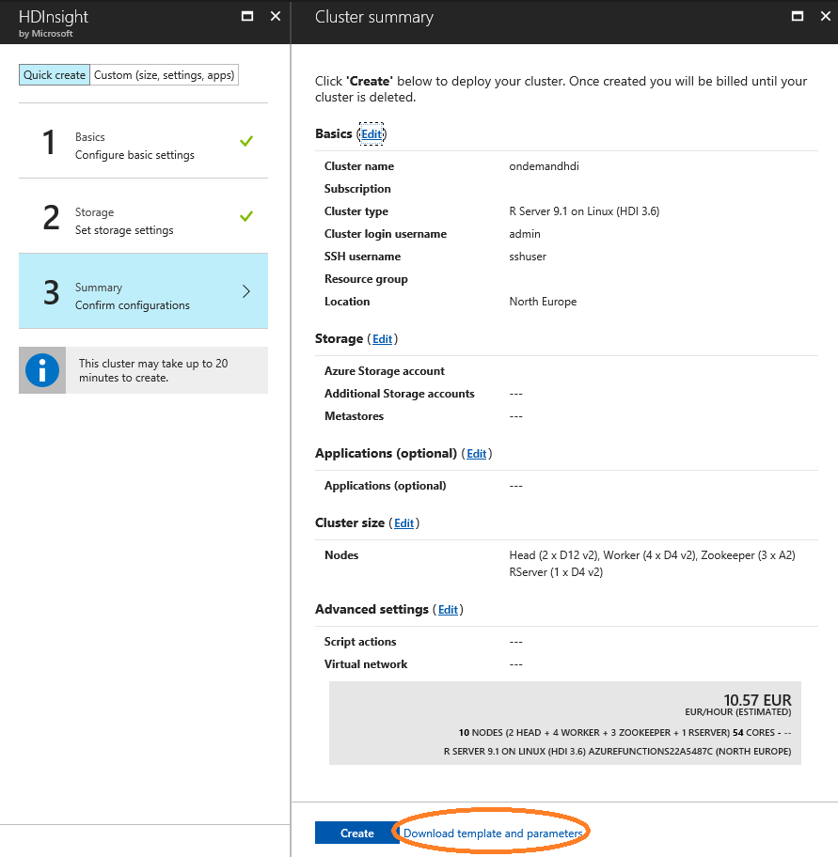Click 'R Server 9.1 on Linux (HDI 3.6)' value
Screen dimensions: 838x857
(584, 211)
